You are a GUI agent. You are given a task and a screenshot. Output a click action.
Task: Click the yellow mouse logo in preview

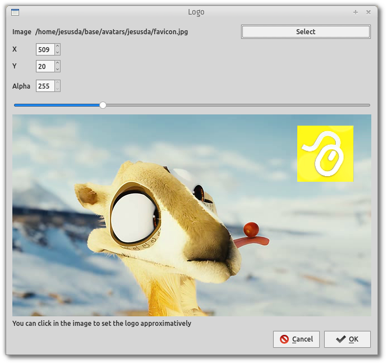tap(325, 154)
